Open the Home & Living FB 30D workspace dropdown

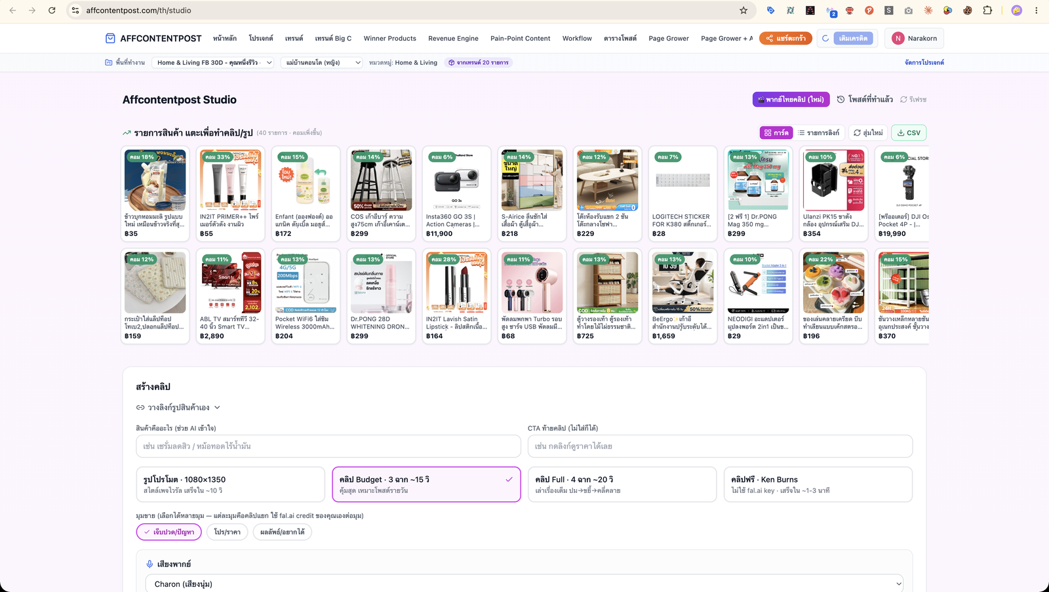coord(214,62)
